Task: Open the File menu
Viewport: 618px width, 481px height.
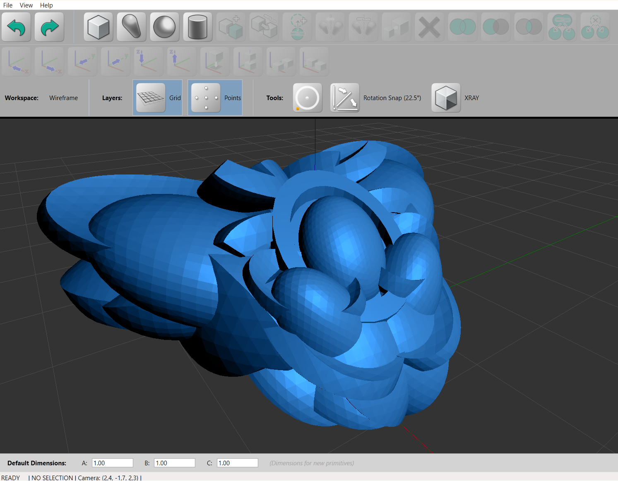Action: tap(7, 5)
